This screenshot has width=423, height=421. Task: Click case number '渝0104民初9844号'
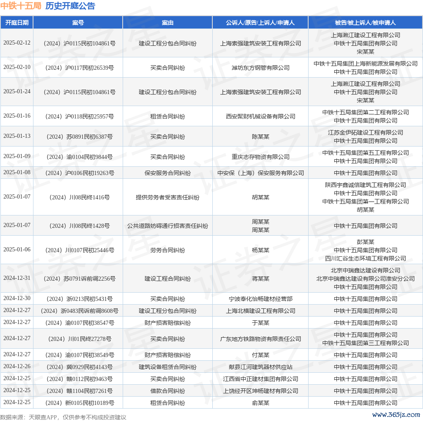click(89, 157)
